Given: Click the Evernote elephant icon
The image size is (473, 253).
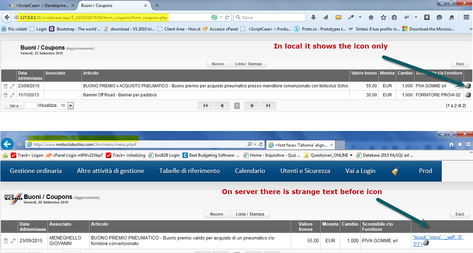Looking at the screenshot, I should pyautogui.click(x=452, y=17).
